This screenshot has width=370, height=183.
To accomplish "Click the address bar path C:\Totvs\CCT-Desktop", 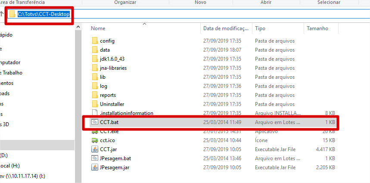I will click(44, 14).
